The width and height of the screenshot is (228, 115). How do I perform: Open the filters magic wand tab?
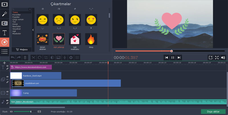5,14
